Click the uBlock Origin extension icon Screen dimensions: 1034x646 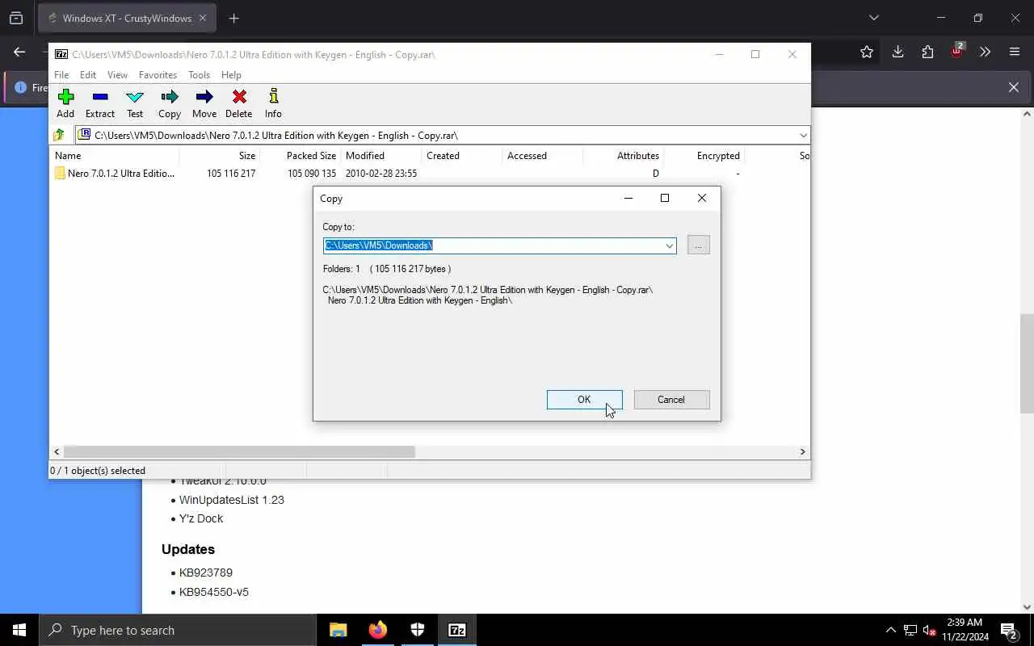[957, 50]
